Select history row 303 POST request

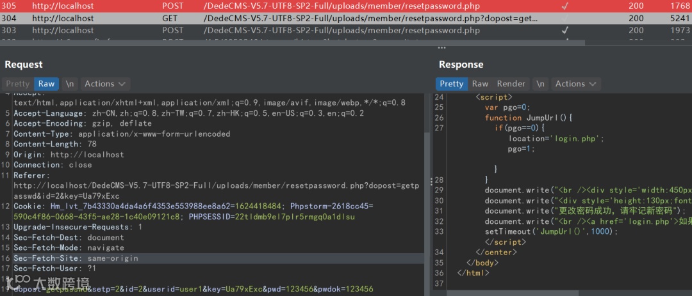(x=346, y=31)
